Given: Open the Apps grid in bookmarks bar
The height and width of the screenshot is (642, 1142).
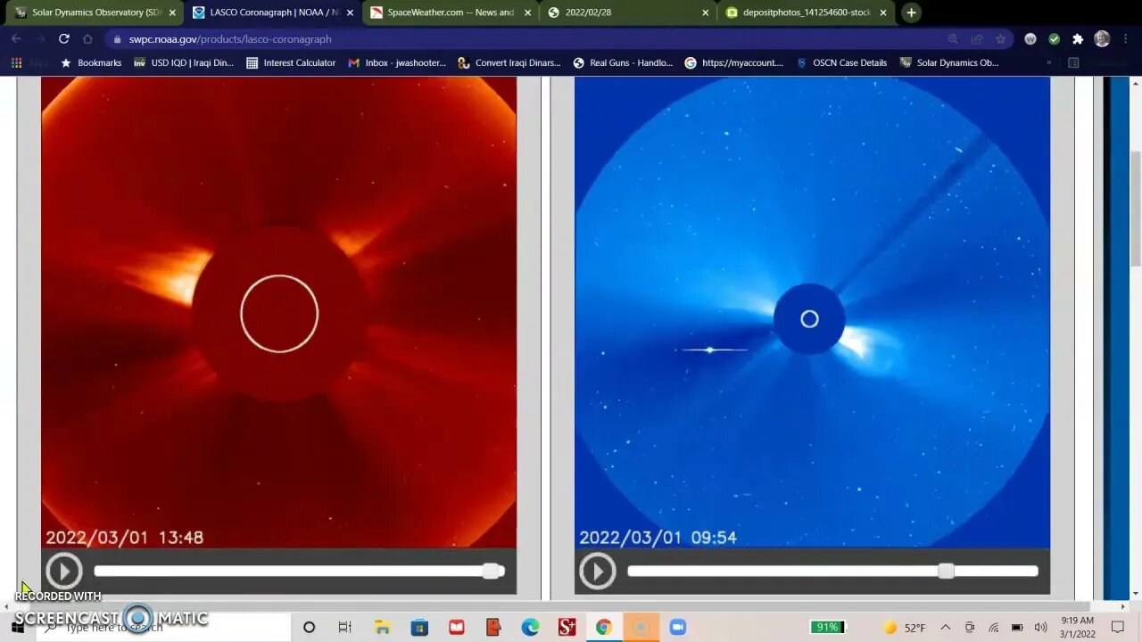Looking at the screenshot, I should pos(16,63).
